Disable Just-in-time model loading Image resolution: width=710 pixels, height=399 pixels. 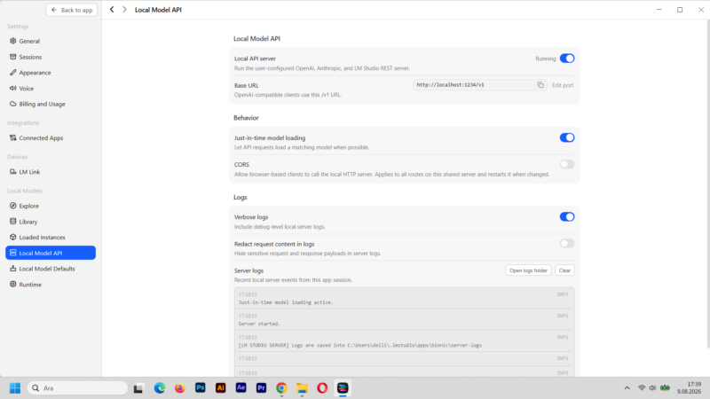(567, 137)
